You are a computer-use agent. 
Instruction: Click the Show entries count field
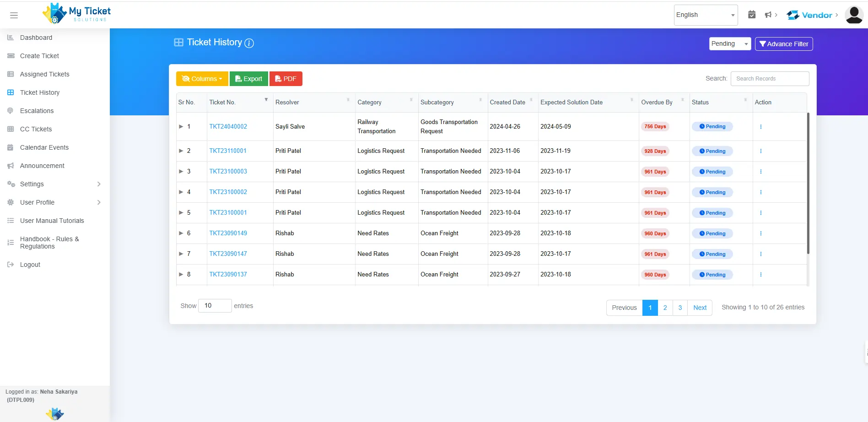click(x=215, y=306)
